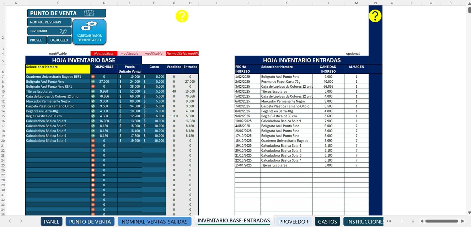Click the green check icon in Calculadora Básica Solar3 base row
471x227 pixels.
[x=93, y=131]
